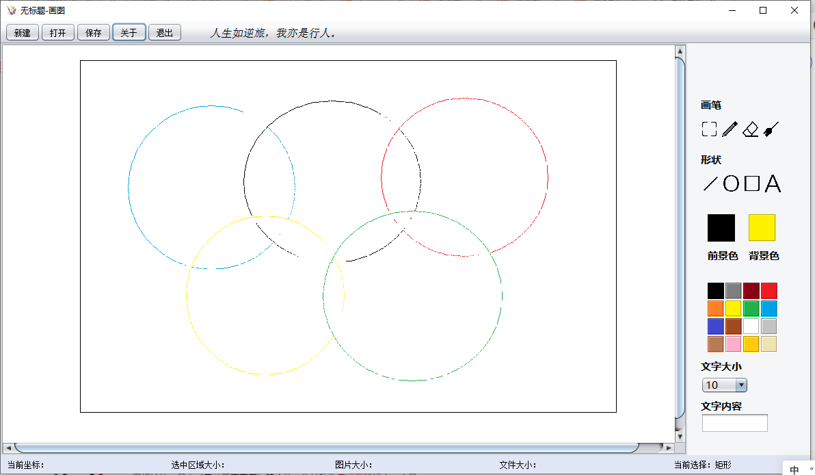Pick the light gray palette swatch
Screen dimensions: 815x475
(769, 326)
